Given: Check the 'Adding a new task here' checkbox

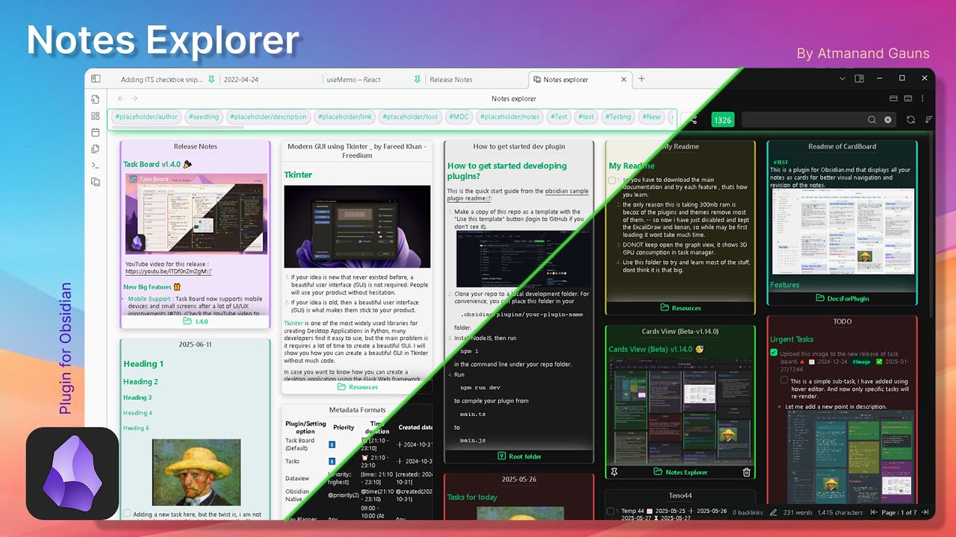Looking at the screenshot, I should click(x=127, y=513).
